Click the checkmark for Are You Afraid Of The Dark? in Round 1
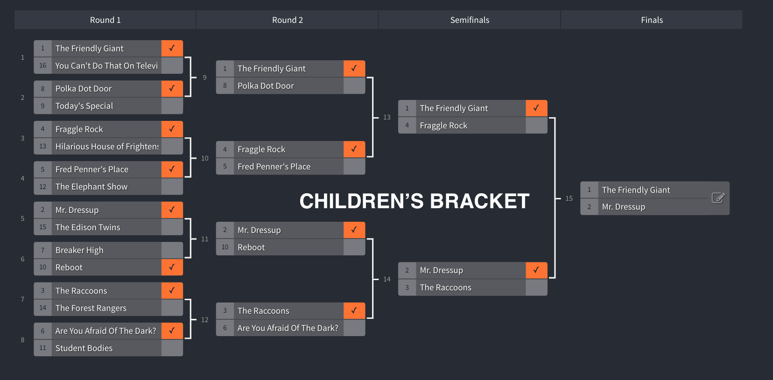Image resolution: width=773 pixels, height=380 pixels. 172,331
